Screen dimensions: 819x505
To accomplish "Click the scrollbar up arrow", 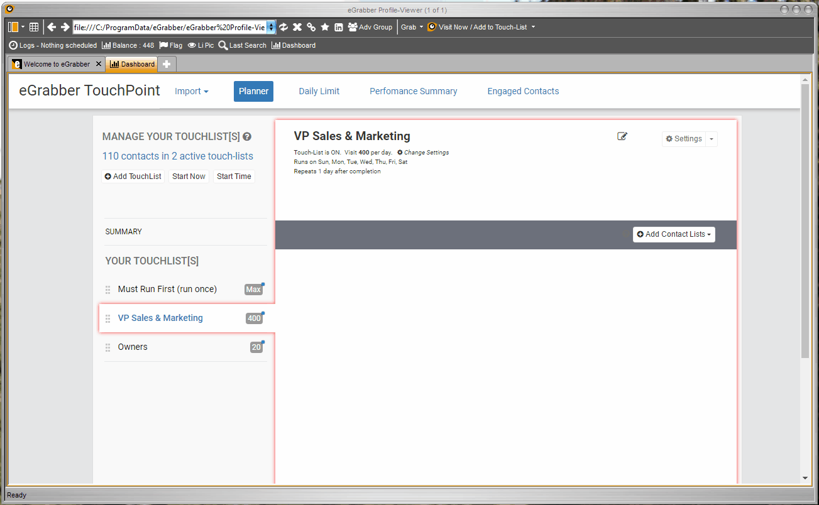I will [805, 79].
